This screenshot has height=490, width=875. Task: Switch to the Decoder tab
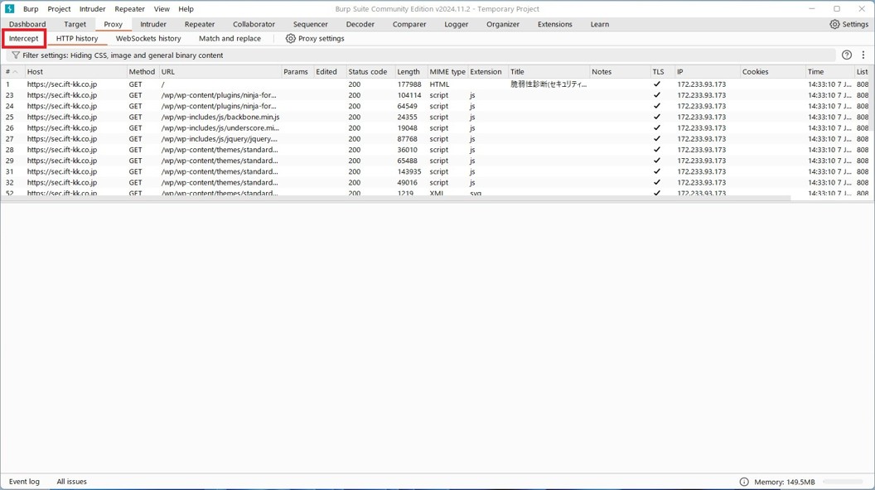coord(360,24)
